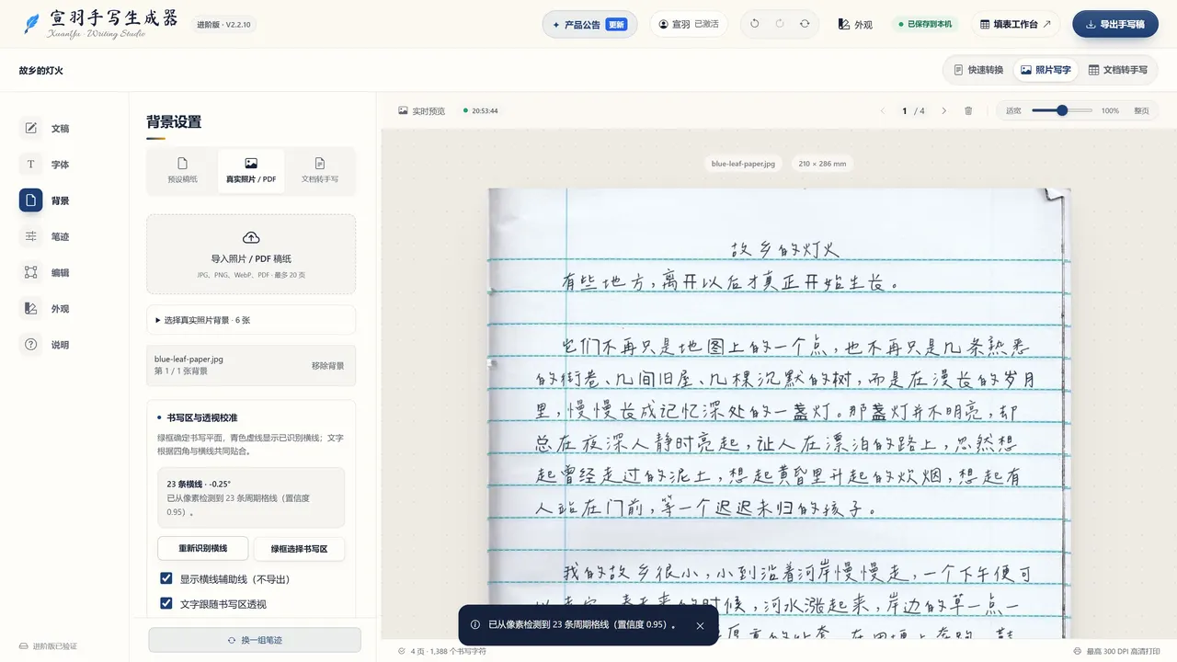
Task: Click the redo arrow icon
Action: (780, 24)
